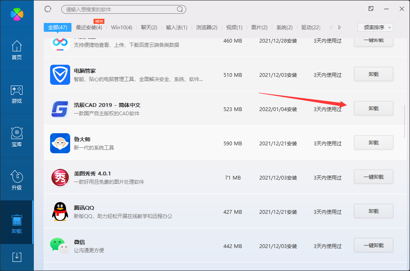The width and height of the screenshot is (410, 271).
Task: Click the 电脑管家 name text
Action: click(x=85, y=71)
